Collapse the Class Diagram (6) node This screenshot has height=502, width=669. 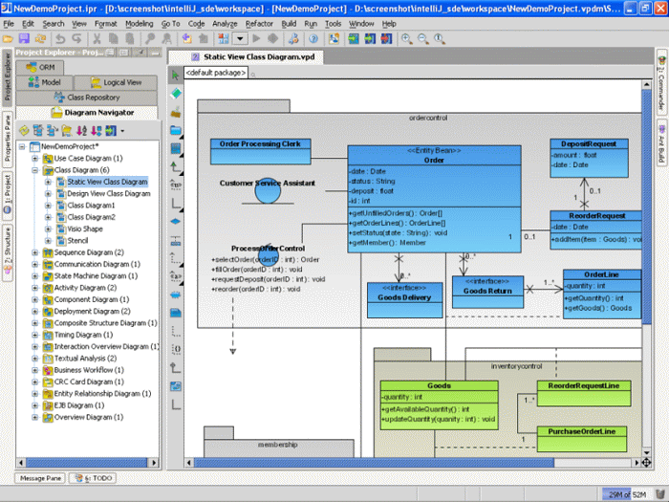35,170
